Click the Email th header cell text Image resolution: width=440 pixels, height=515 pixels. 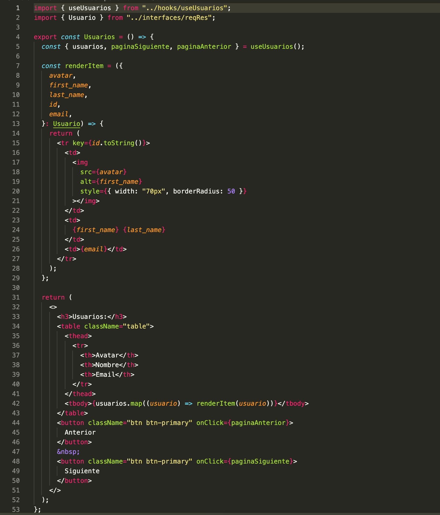point(105,375)
